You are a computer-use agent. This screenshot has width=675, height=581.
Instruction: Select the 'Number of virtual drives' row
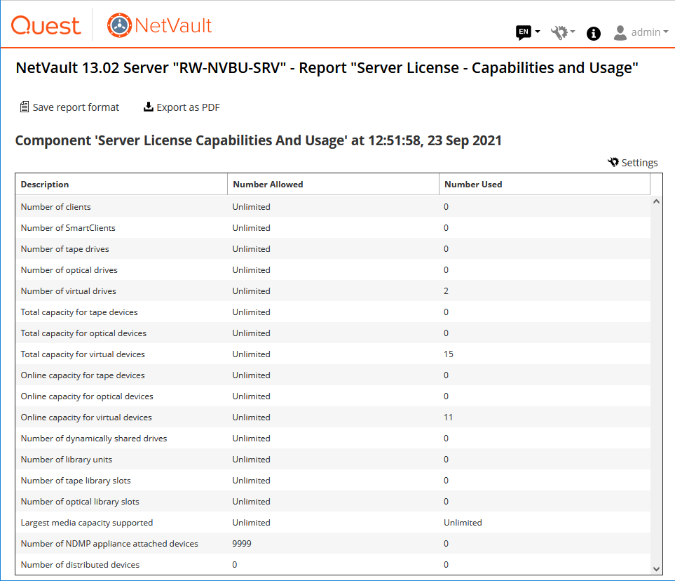pyautogui.click(x=333, y=291)
